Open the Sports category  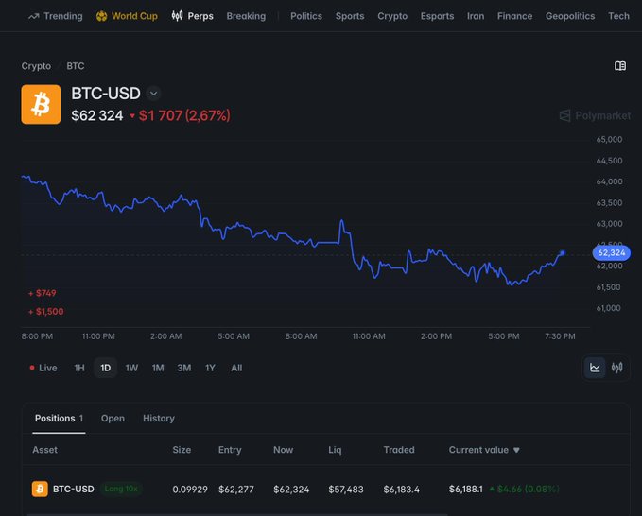(350, 16)
